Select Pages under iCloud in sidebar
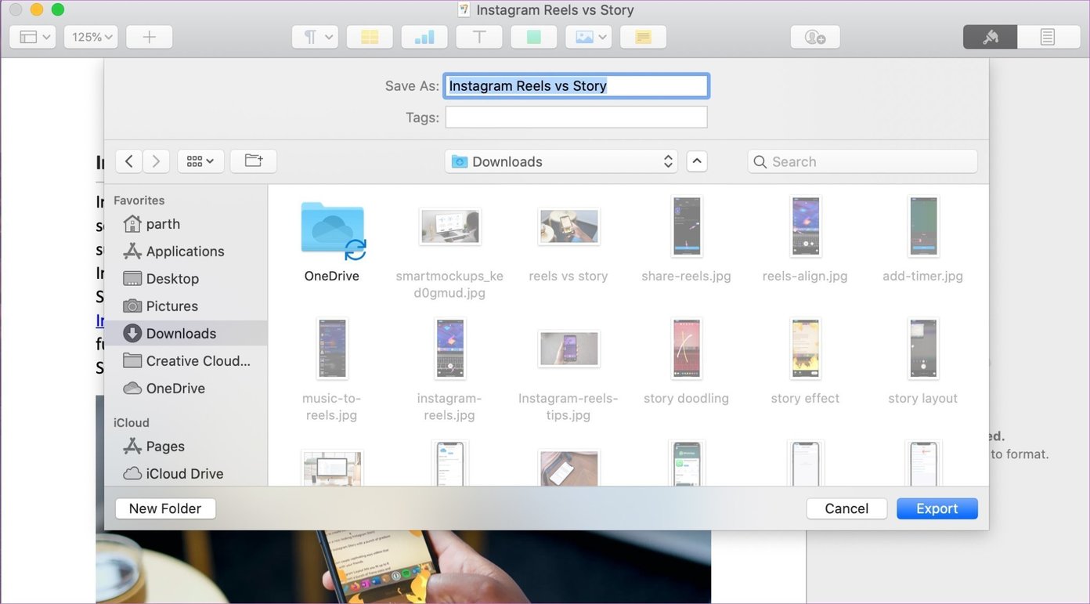Screen dimensions: 1090x604 click(186, 447)
